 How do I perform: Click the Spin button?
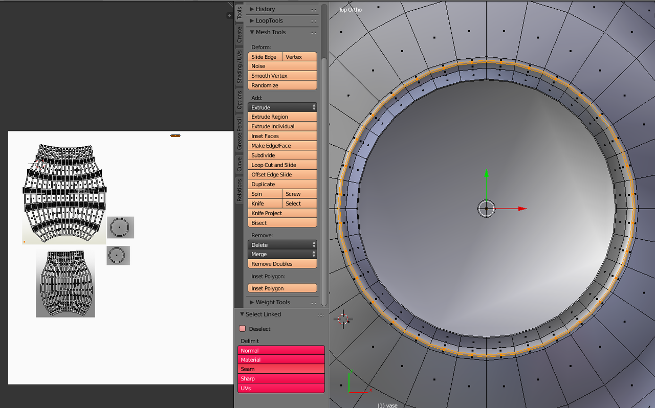click(x=265, y=194)
